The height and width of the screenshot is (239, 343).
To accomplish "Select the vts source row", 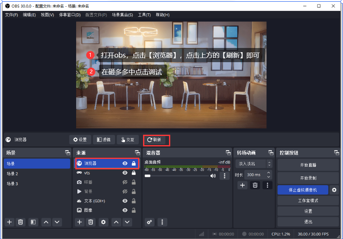I will tap(107, 173).
